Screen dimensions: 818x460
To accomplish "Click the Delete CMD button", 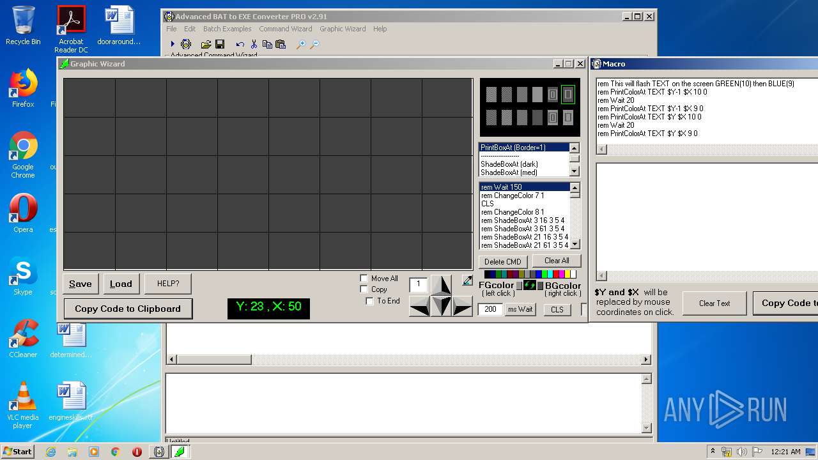I will coord(503,261).
